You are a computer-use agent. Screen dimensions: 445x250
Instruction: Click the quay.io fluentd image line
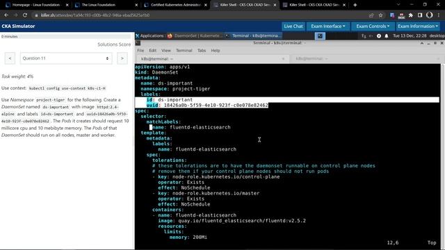(x=232, y=221)
